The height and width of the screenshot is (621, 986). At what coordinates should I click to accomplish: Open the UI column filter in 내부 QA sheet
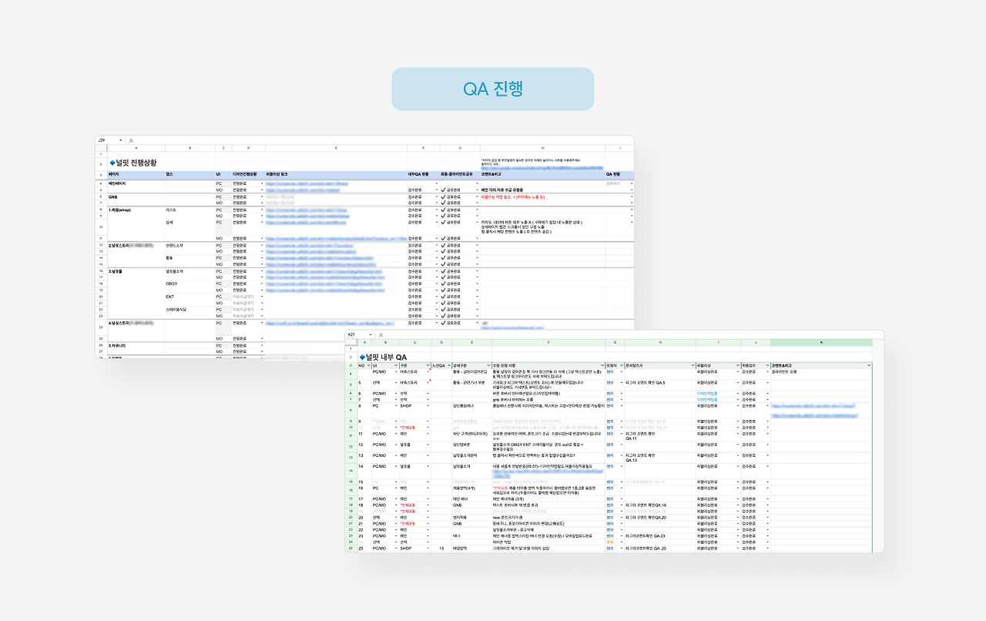(394, 365)
